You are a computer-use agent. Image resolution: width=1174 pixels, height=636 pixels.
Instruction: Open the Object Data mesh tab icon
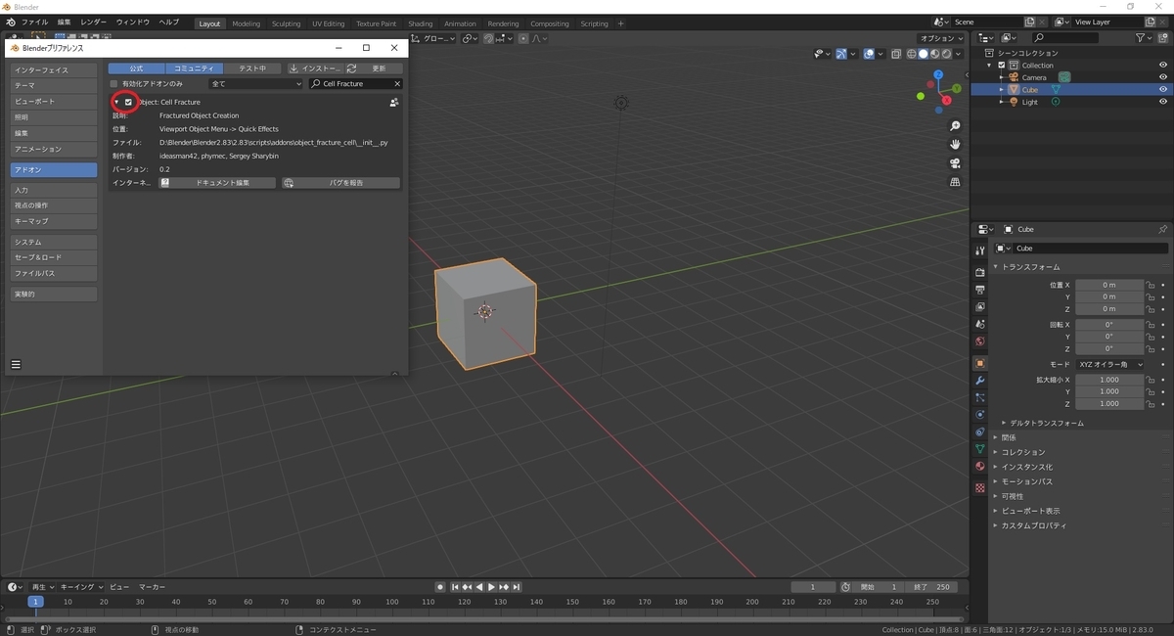[x=979, y=449]
